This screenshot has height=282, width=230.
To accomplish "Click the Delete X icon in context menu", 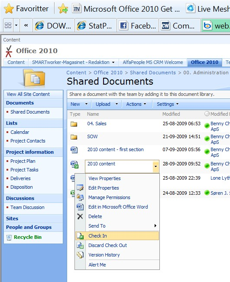I will point(80,216).
